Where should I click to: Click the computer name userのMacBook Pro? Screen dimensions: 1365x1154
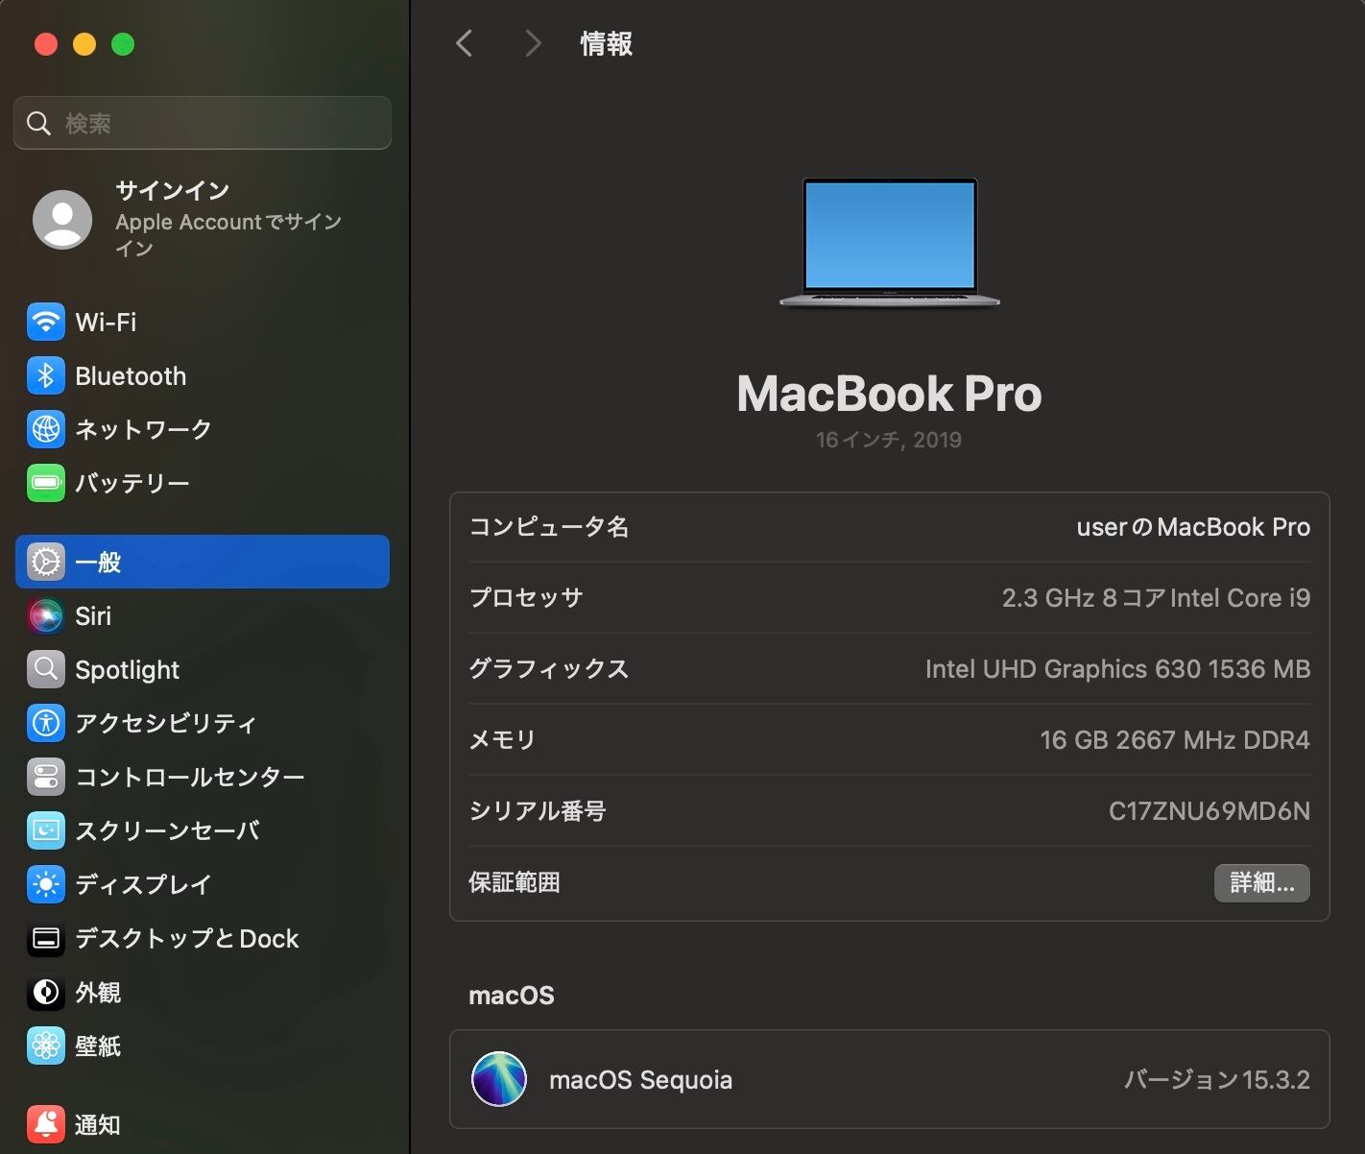(x=1193, y=527)
